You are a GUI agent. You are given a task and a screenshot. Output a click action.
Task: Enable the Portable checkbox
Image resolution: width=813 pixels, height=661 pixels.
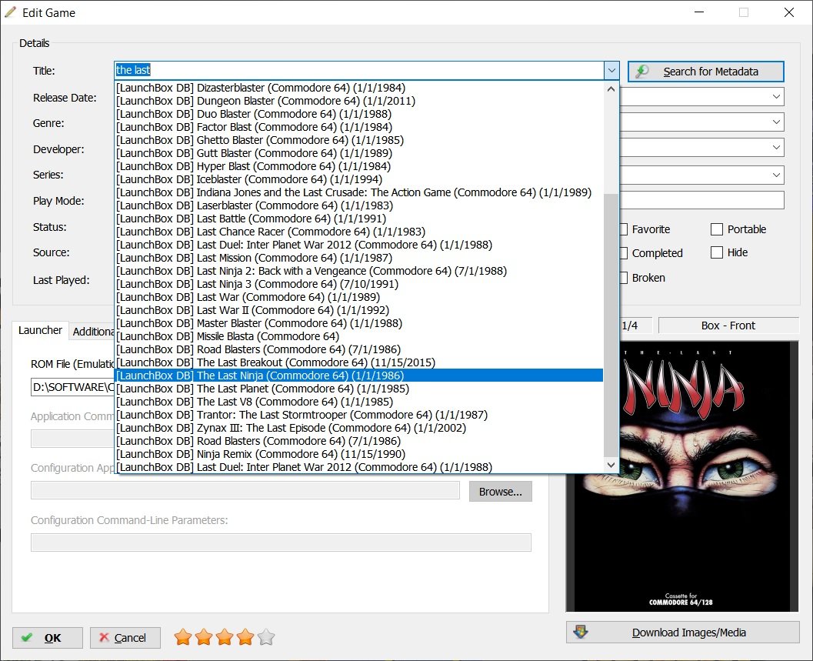(x=717, y=229)
